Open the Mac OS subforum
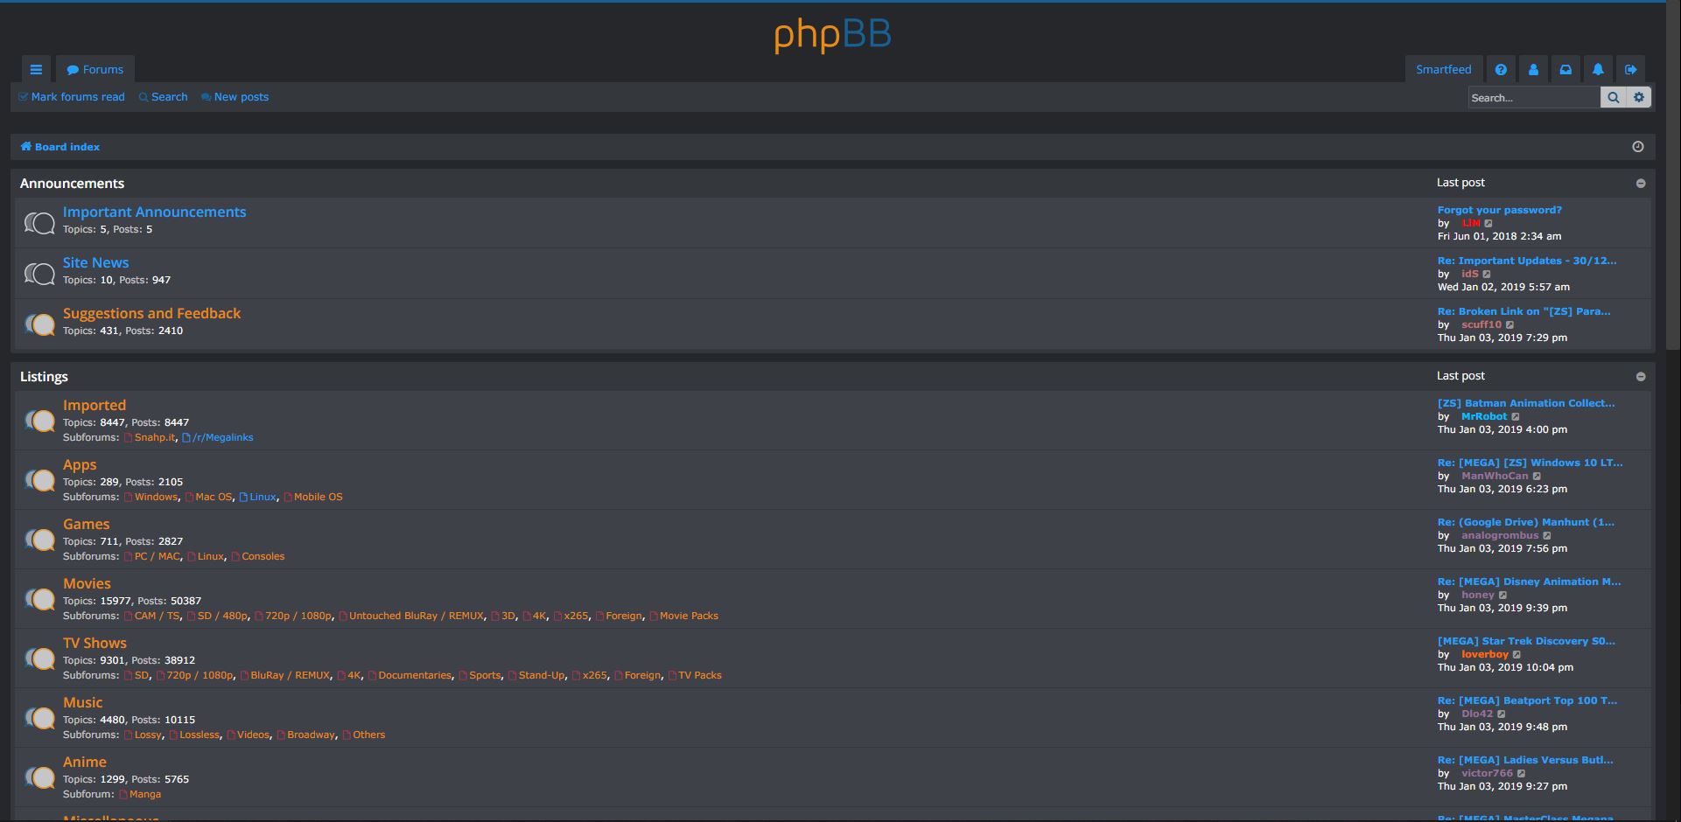Screen dimensions: 1681x822 [x=208, y=497]
